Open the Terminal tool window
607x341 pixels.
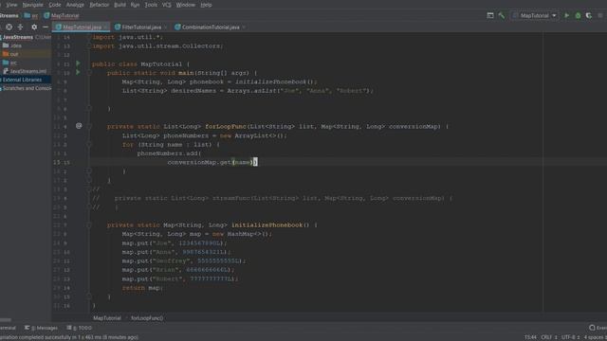8,328
